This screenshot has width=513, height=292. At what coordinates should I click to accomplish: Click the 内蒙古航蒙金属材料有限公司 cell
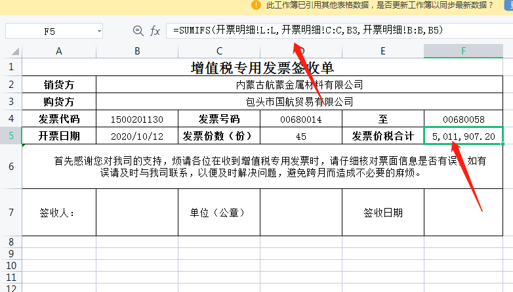(x=299, y=85)
